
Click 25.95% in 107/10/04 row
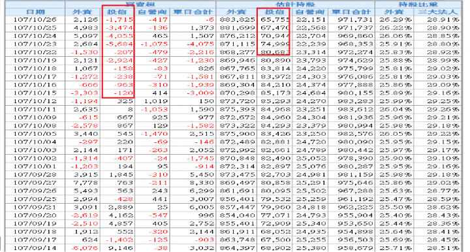coord(396,142)
